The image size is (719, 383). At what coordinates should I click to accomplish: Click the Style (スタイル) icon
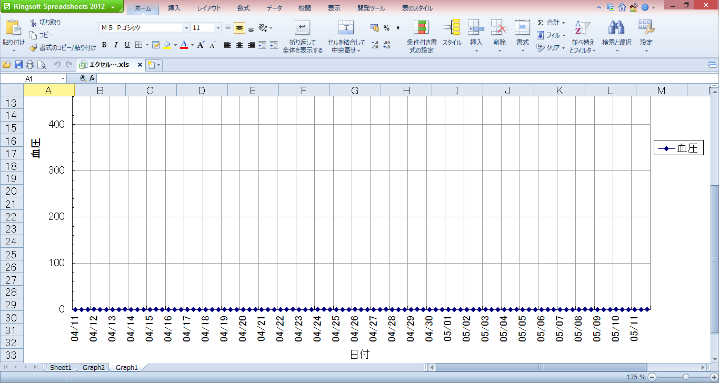click(x=452, y=27)
